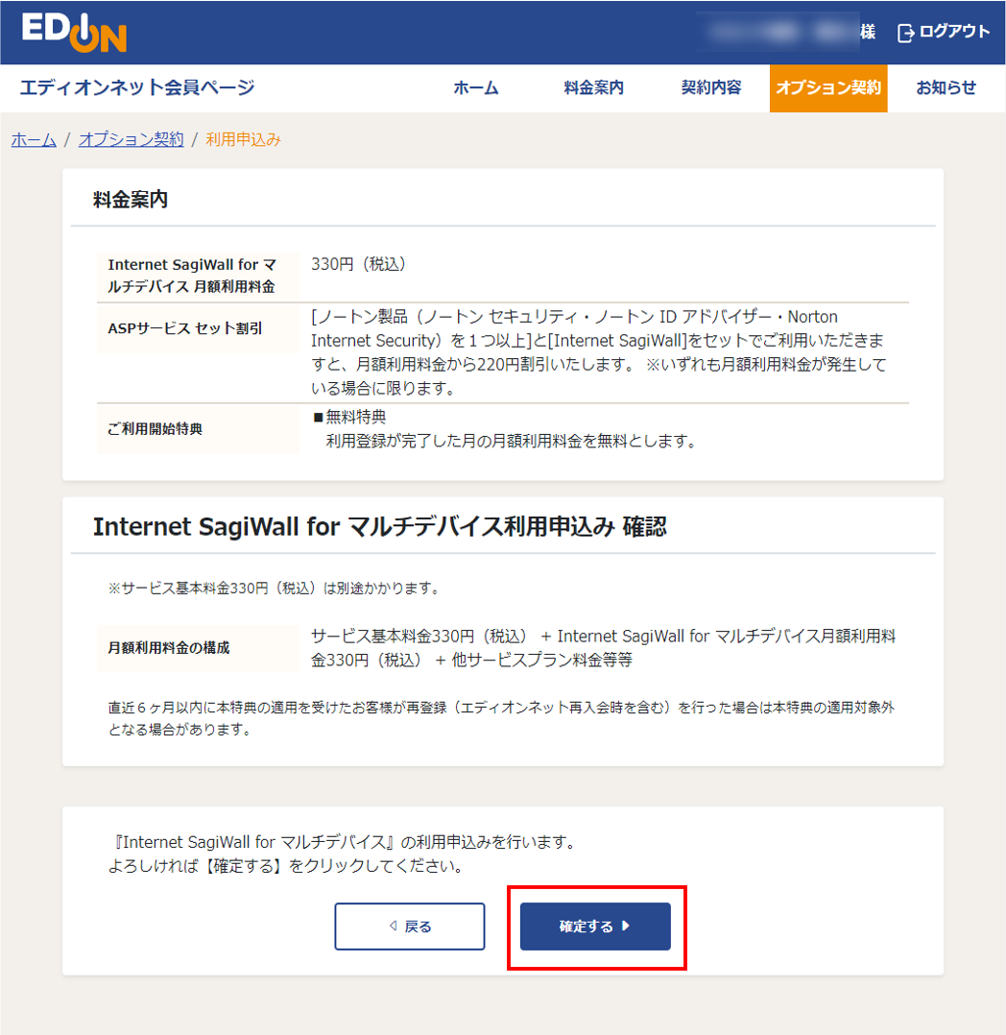Click the よろしければ【確定する】 instruction text
The width and height of the screenshot is (1006, 1035).
tap(287, 865)
